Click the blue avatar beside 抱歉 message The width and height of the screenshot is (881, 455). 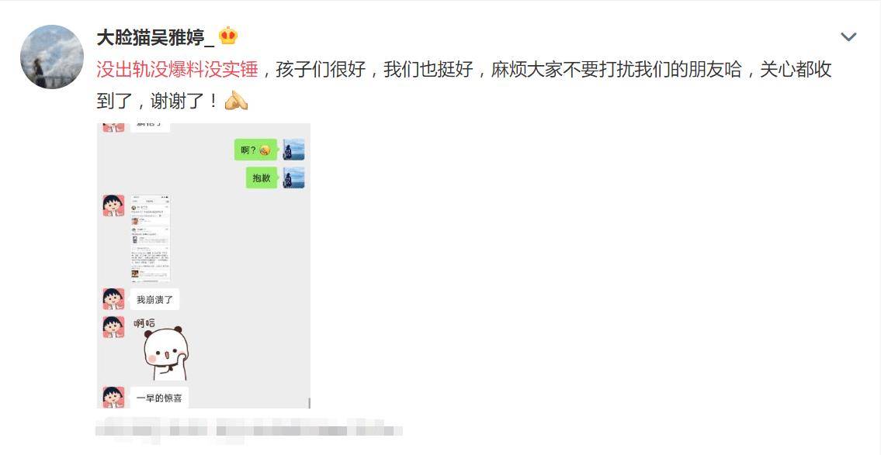tap(294, 178)
